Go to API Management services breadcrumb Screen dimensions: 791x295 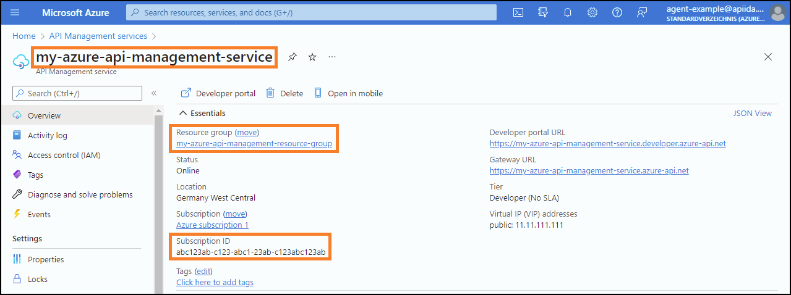pos(98,36)
